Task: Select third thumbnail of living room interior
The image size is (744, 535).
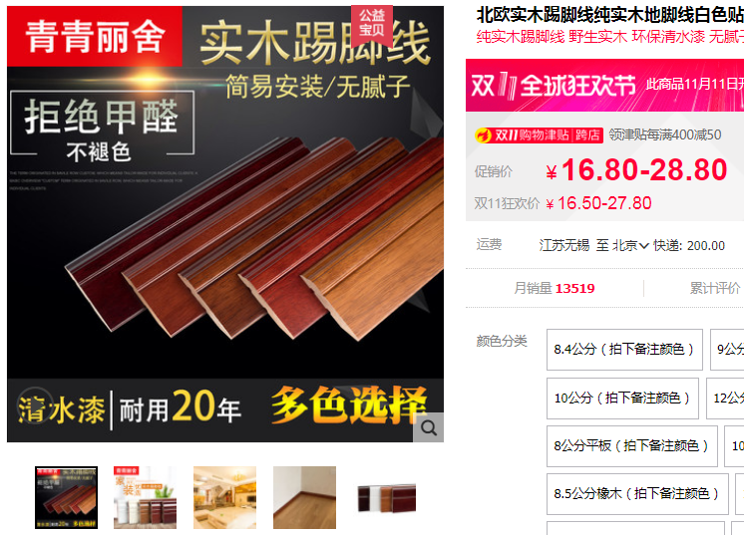Action: click(x=225, y=497)
